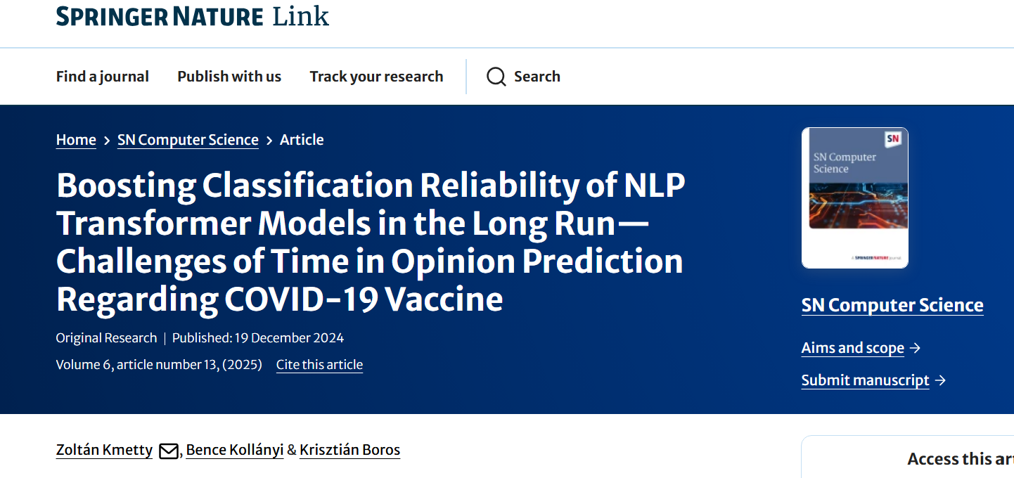Click the SN Computer Science journal cover
This screenshot has height=478, width=1014.
point(855,198)
